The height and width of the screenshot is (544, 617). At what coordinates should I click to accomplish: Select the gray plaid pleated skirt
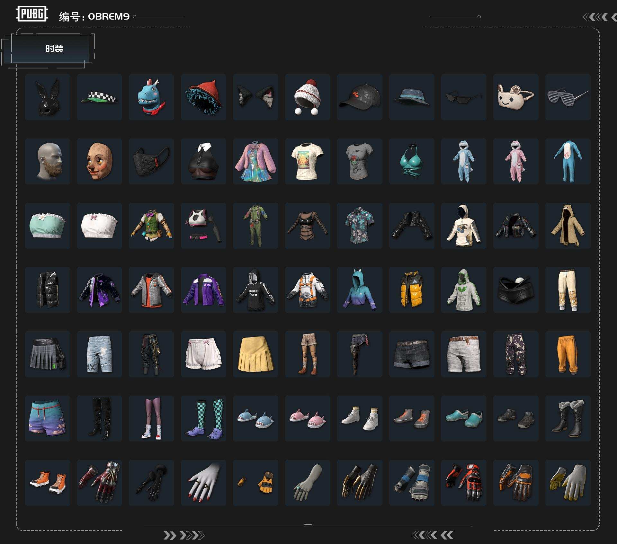(x=48, y=354)
